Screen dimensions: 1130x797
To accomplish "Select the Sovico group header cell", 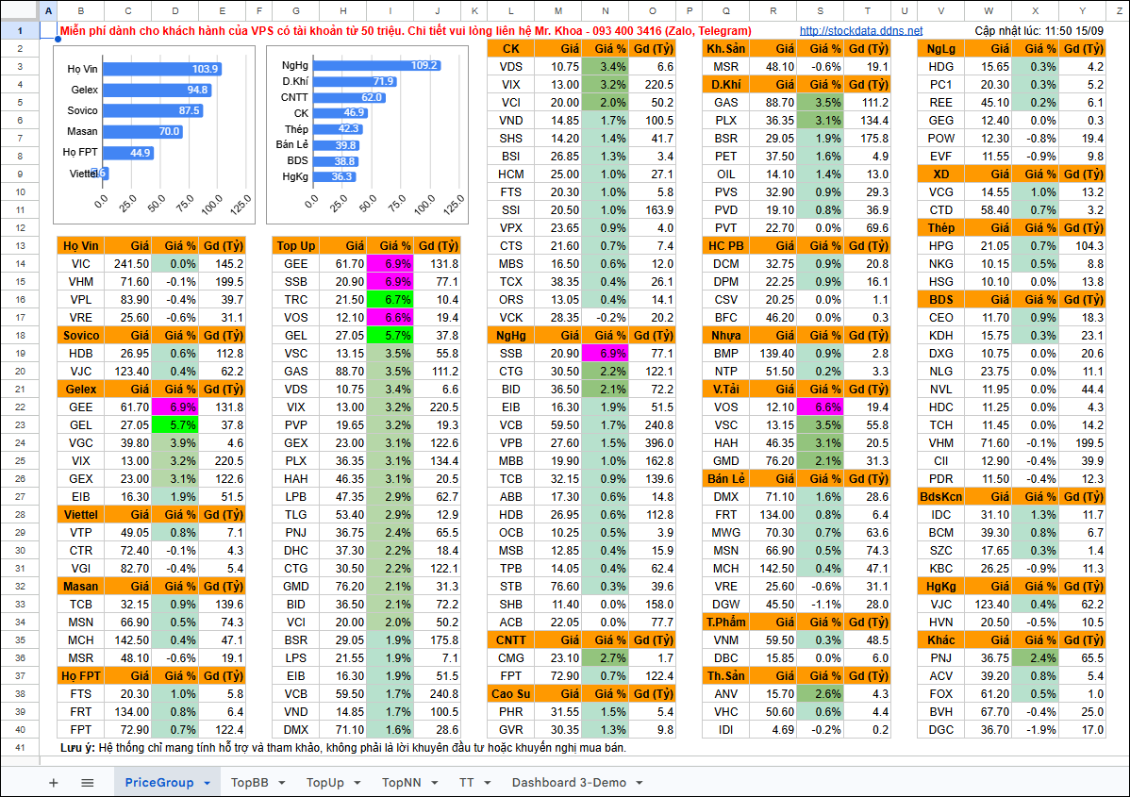I will 81,336.
